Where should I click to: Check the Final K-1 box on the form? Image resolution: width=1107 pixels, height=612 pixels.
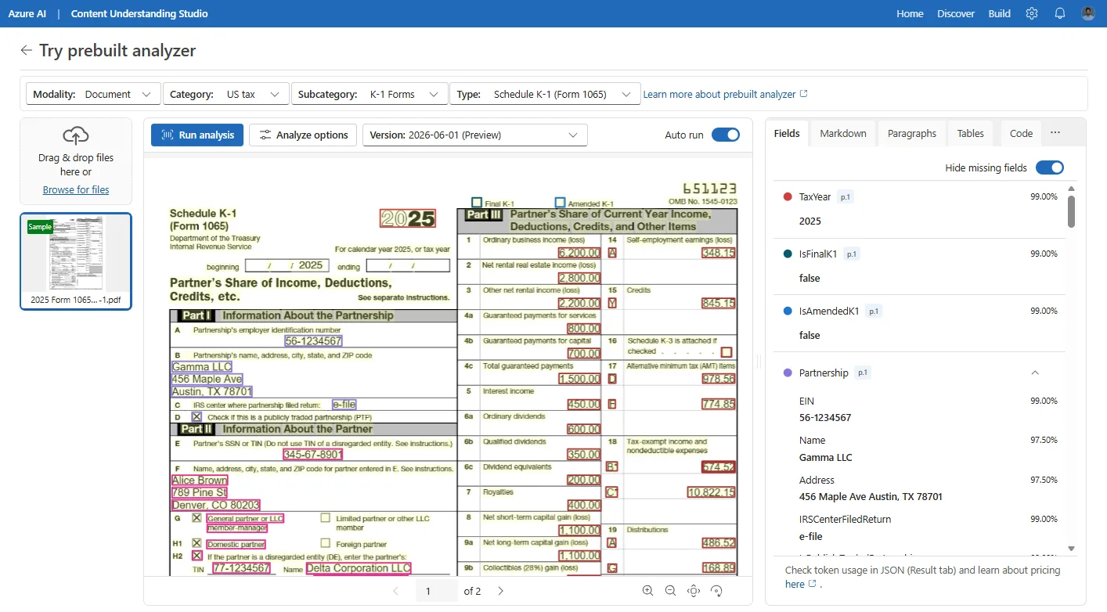[477, 202]
